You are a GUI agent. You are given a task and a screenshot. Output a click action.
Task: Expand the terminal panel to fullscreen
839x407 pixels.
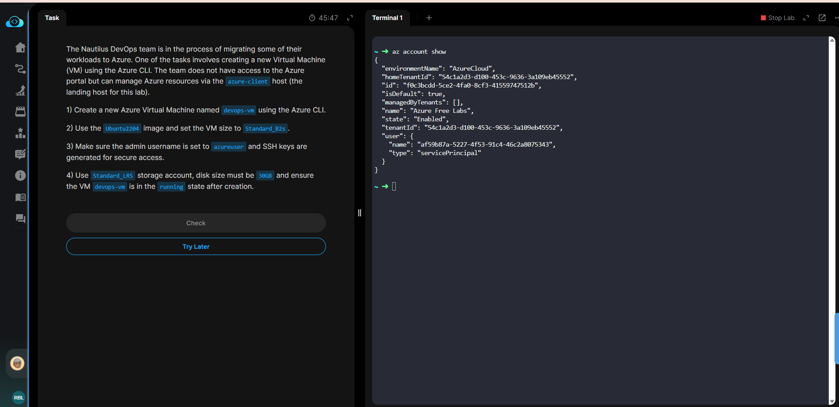coord(806,18)
